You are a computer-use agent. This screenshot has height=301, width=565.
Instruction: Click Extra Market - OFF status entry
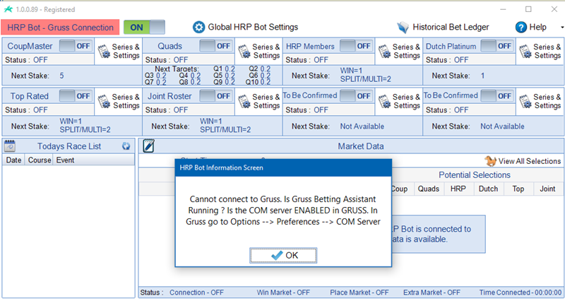point(432,293)
